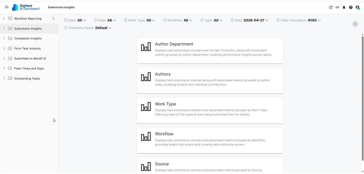Image resolution: width=364 pixels, height=174 pixels.
Task: Click the BigHand BI Dashboard logo
Action: click(26, 7)
